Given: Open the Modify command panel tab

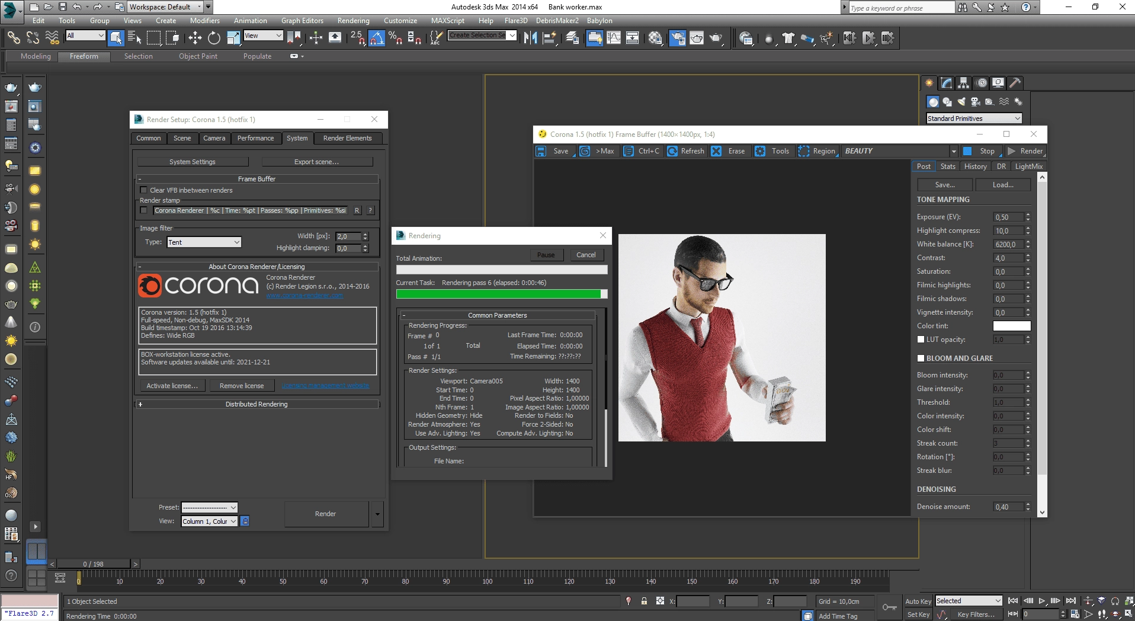Looking at the screenshot, I should [x=947, y=83].
